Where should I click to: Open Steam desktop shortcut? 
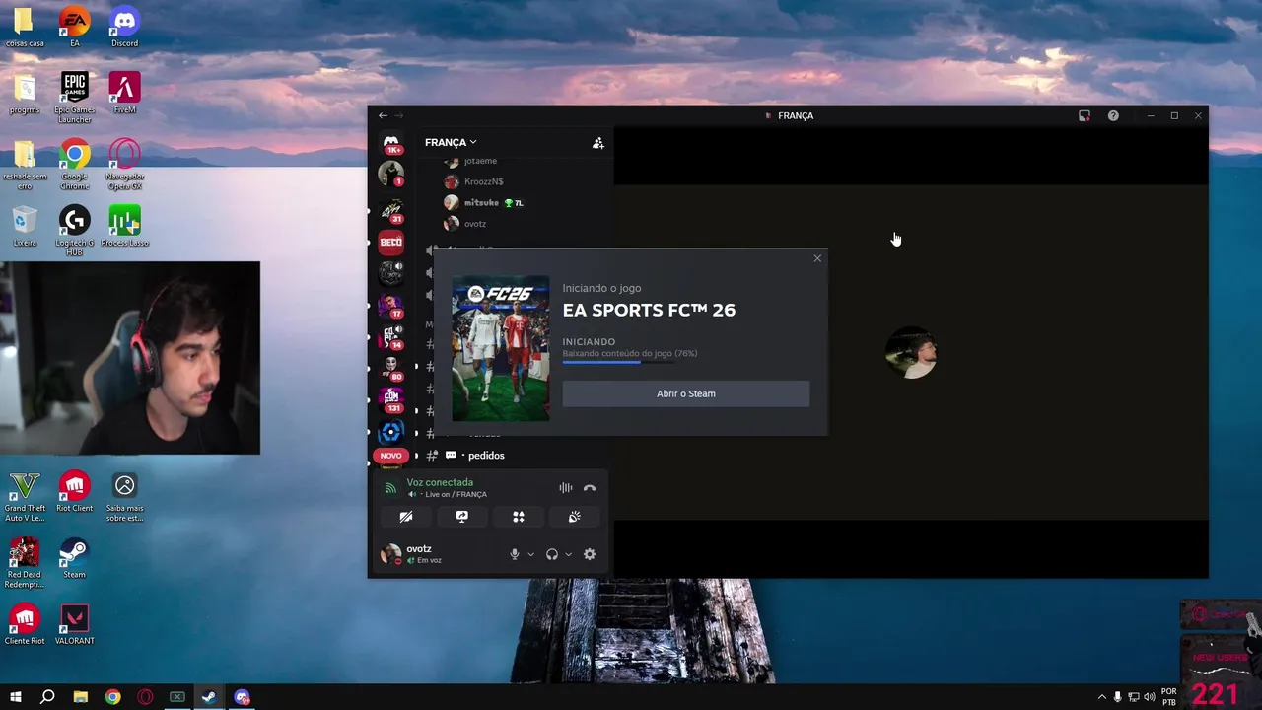point(74,558)
